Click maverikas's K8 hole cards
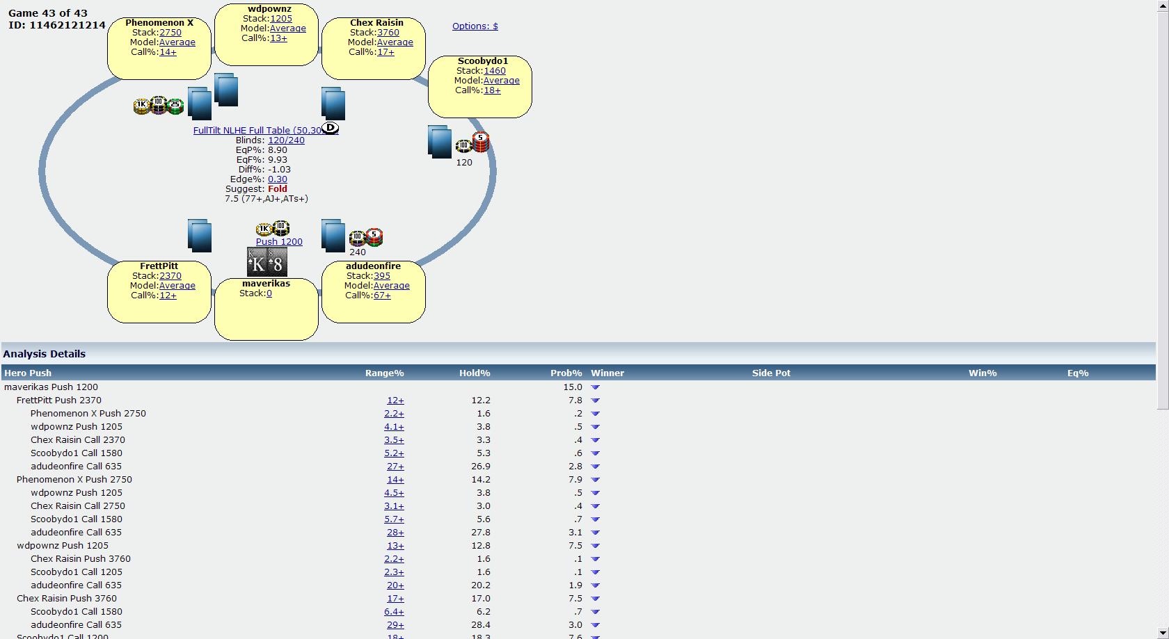Screen dimensions: 1169x639 [x=267, y=263]
